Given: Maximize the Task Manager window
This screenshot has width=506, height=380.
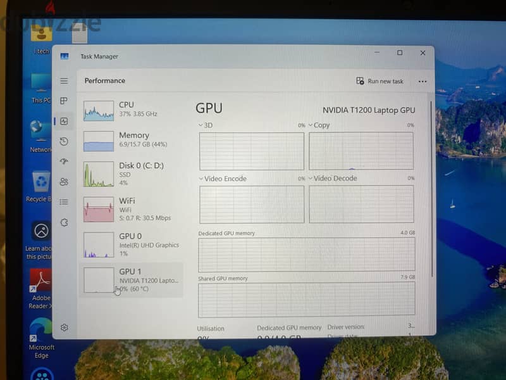Looking at the screenshot, I should point(400,53).
